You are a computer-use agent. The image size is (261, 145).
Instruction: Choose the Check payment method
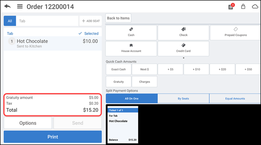pyautogui.click(x=183, y=32)
